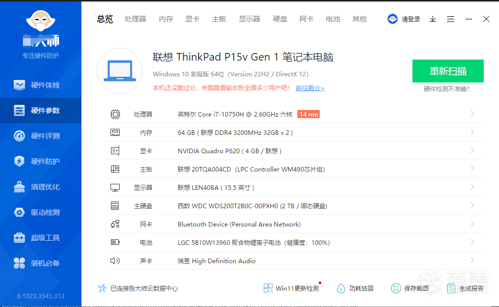The image size is (499, 307).
Task: Click the download arrow icon
Action: coord(433,19)
